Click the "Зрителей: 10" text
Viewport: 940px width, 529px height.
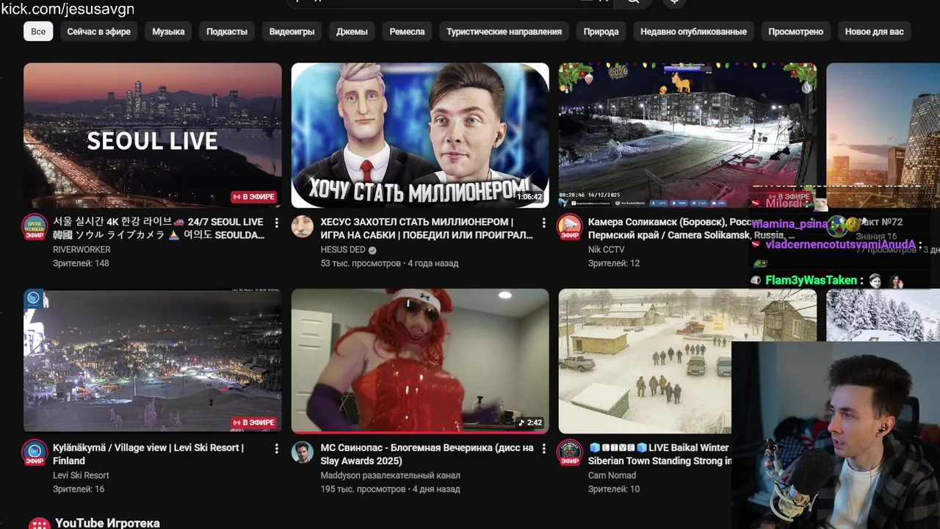(x=613, y=489)
